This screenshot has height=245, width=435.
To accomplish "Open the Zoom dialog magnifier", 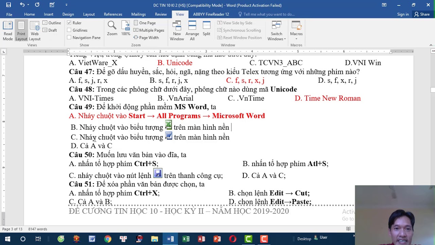I will pyautogui.click(x=112, y=29).
